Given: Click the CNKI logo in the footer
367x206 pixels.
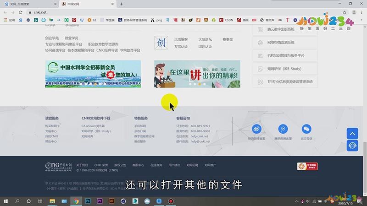Looking at the screenshot, I should (x=59, y=167).
